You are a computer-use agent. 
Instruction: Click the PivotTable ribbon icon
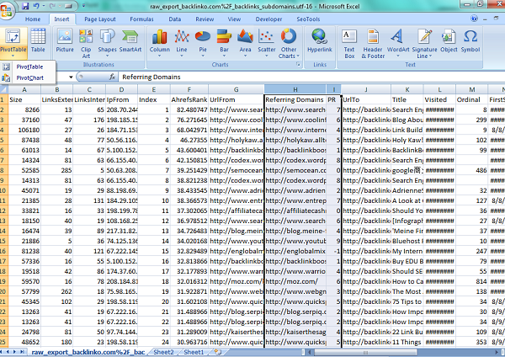coord(13,42)
